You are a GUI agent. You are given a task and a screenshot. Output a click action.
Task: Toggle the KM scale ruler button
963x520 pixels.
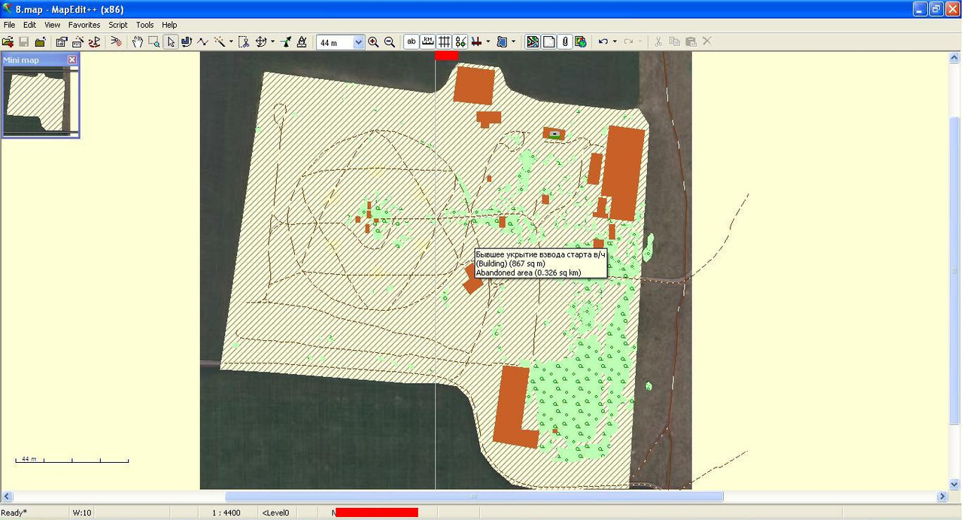tap(428, 42)
